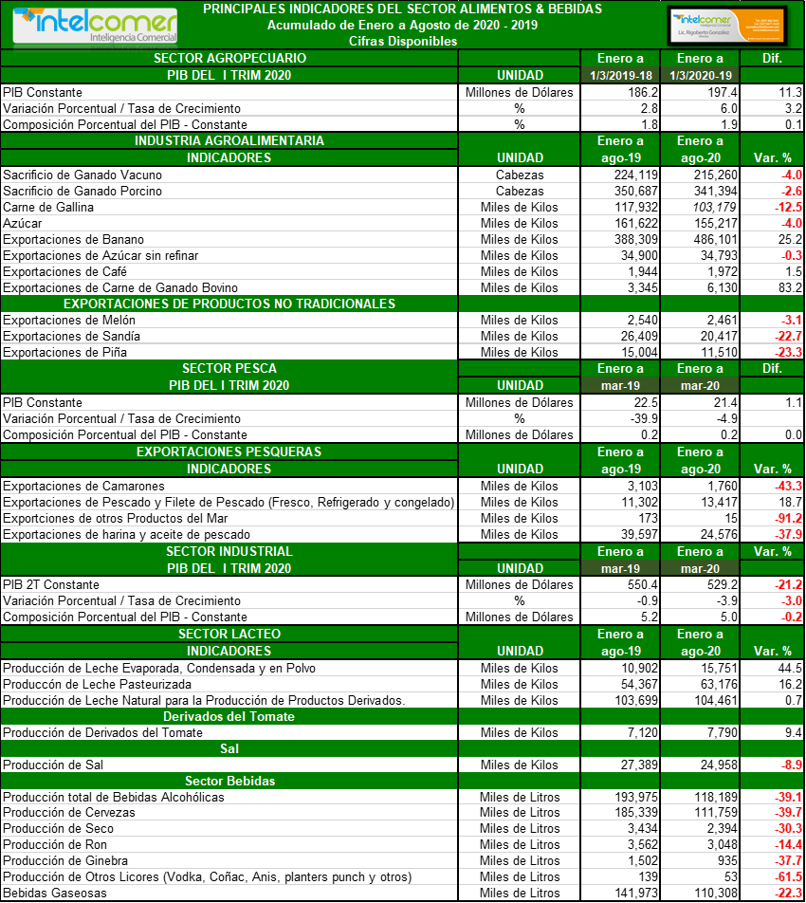Click the 'PIB 2T Constante' label
806x903 pixels.
(x=51, y=584)
